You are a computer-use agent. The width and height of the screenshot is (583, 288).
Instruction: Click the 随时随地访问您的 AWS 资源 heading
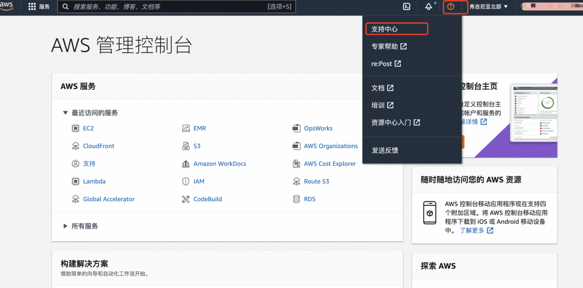pyautogui.click(x=471, y=180)
